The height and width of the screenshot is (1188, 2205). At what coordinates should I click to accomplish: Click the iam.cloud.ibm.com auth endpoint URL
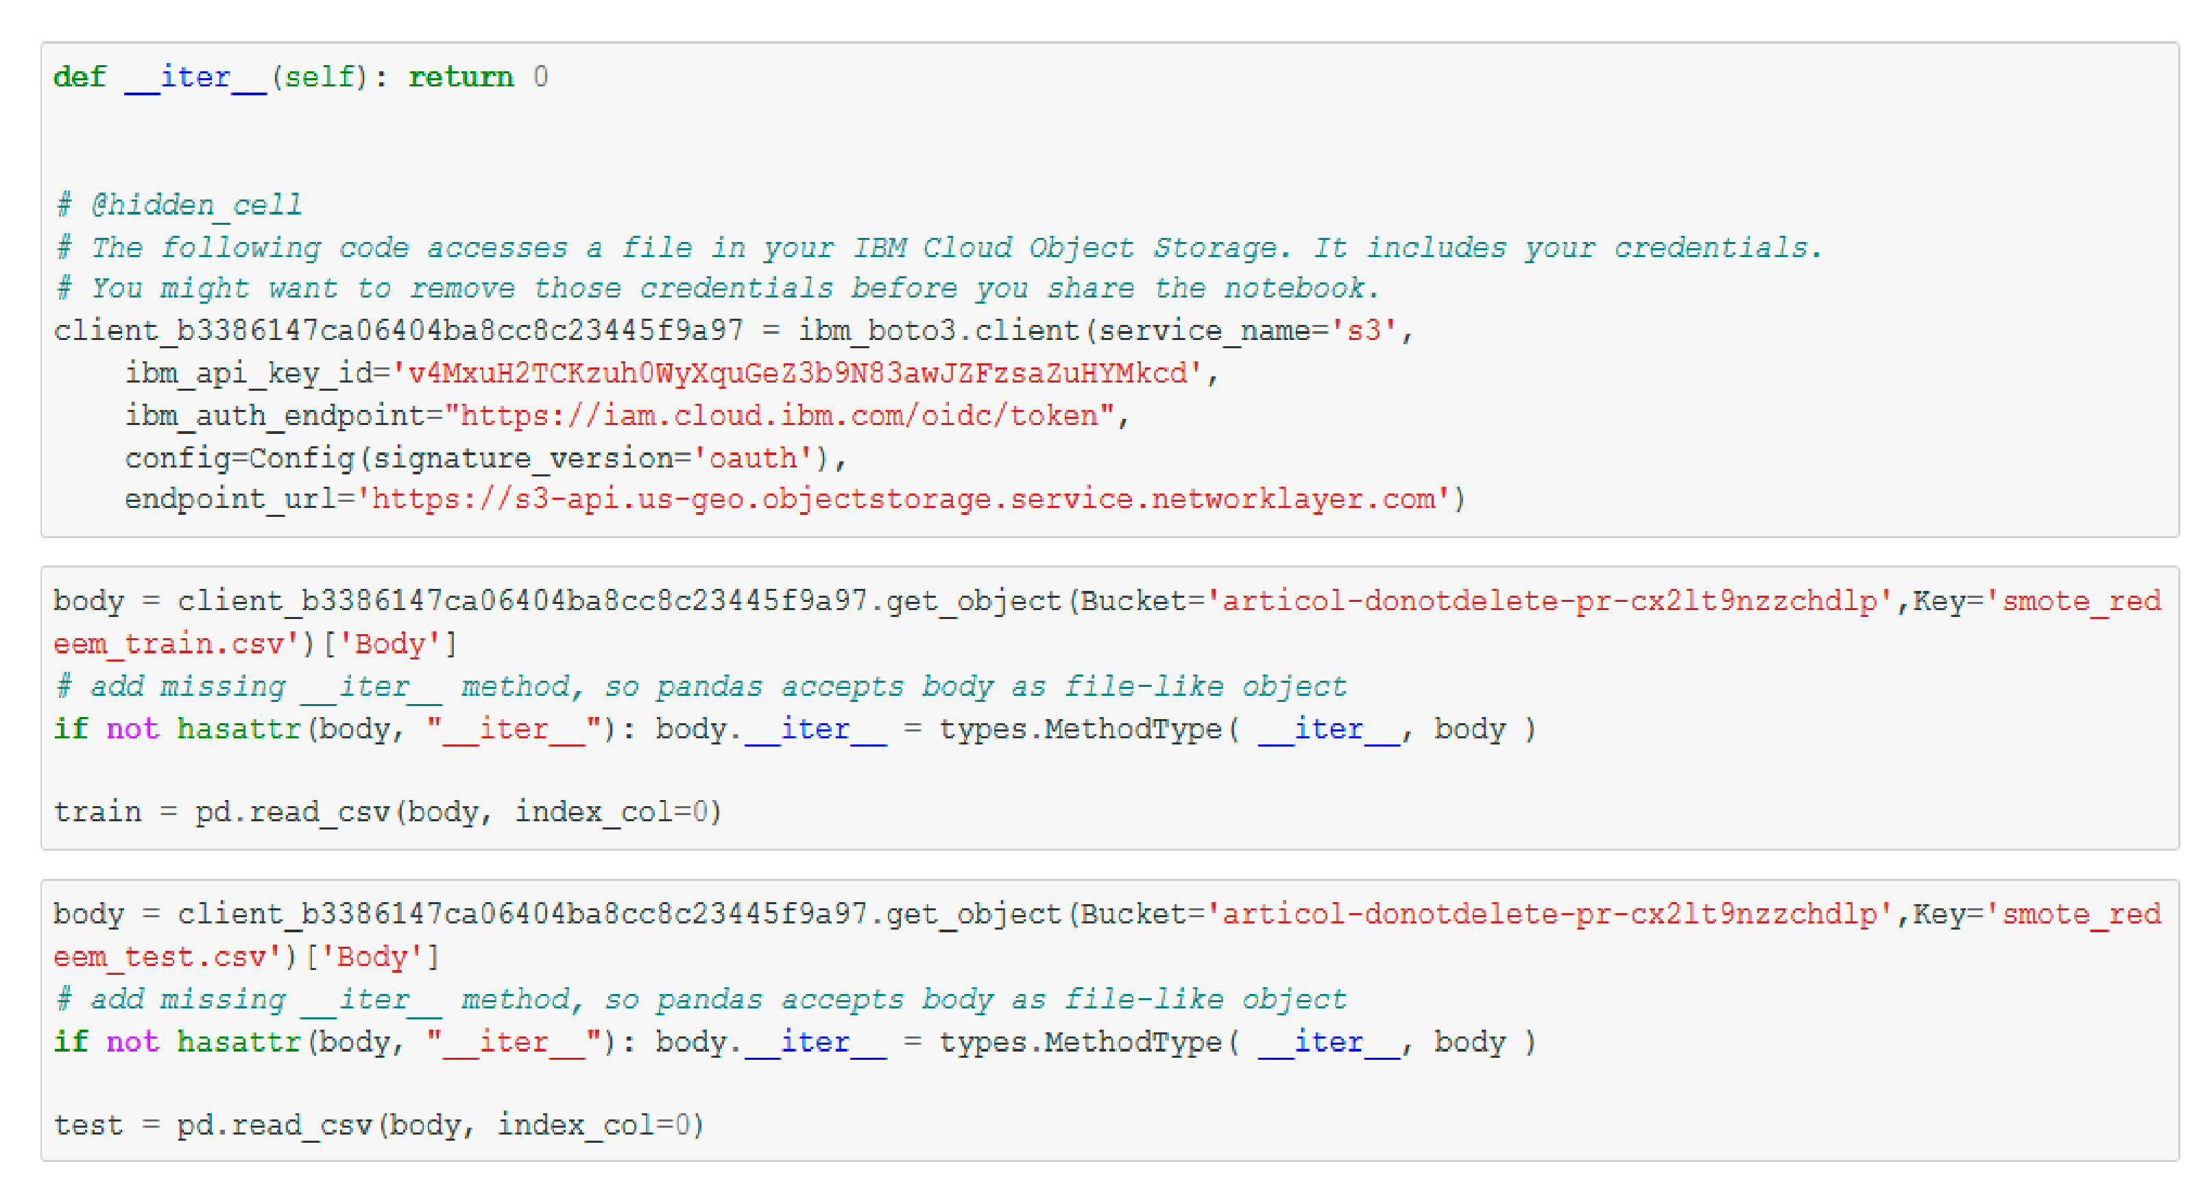[x=779, y=416]
